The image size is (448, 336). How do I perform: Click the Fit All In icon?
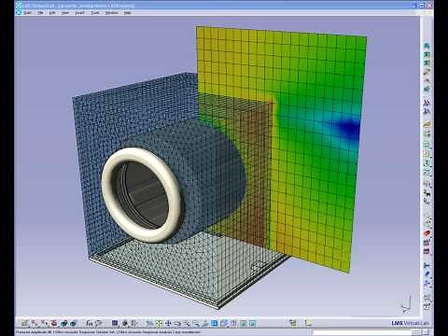pos(159,323)
